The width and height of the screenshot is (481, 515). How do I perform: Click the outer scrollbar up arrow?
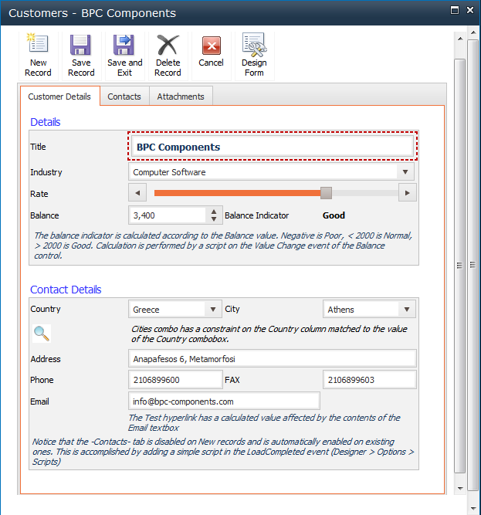473,32
